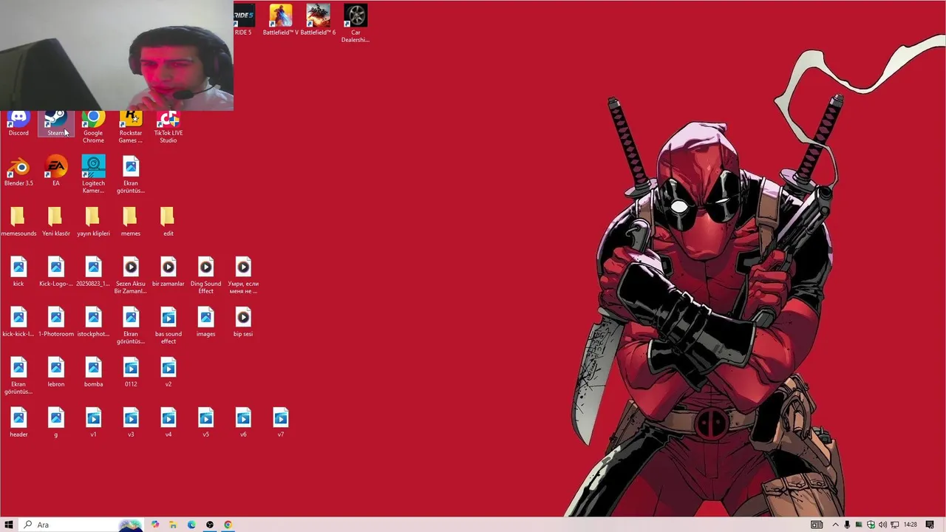This screenshot has width=946, height=532.
Task: Select the Google Chrome desktop shortcut
Action: (93, 127)
